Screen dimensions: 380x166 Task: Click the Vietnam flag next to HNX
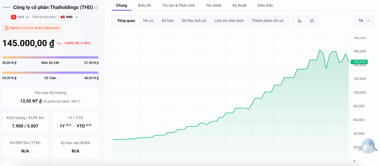pos(14,17)
